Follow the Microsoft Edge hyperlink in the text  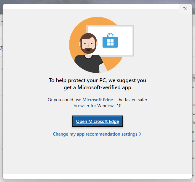[98, 100]
